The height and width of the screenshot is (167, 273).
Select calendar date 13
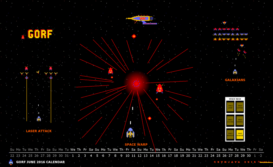(x=146, y=156)
